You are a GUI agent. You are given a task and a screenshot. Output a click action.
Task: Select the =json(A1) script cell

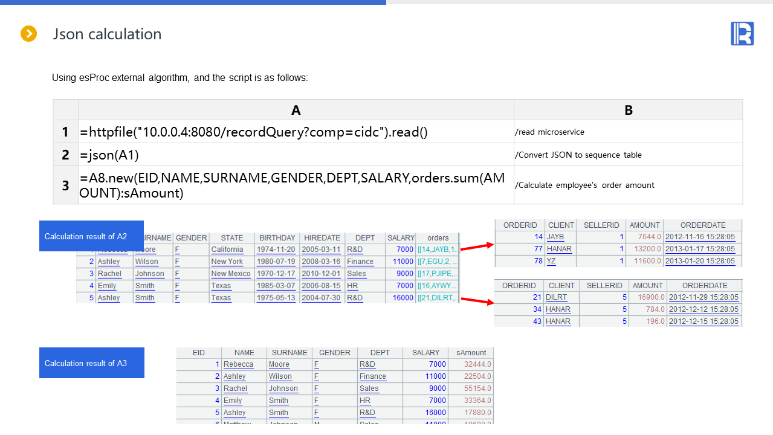[x=296, y=155]
